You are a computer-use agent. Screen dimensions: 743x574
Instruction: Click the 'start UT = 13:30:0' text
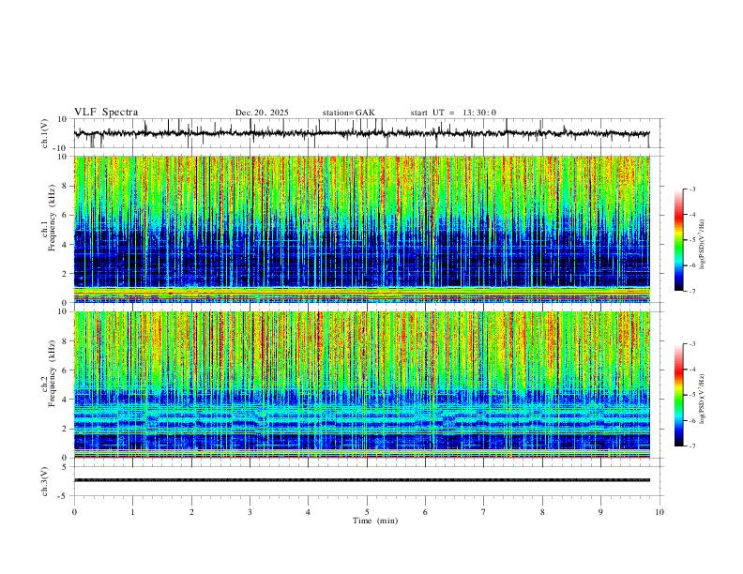click(453, 113)
